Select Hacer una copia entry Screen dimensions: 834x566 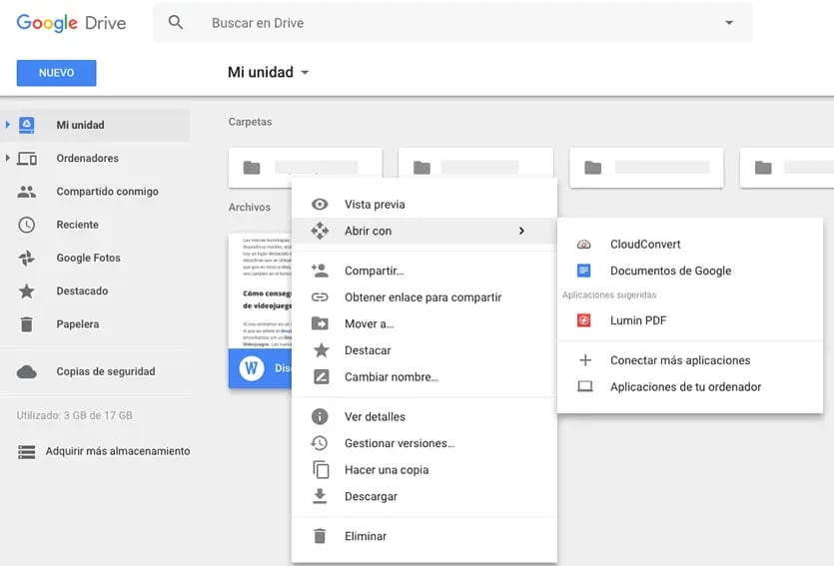point(424,470)
